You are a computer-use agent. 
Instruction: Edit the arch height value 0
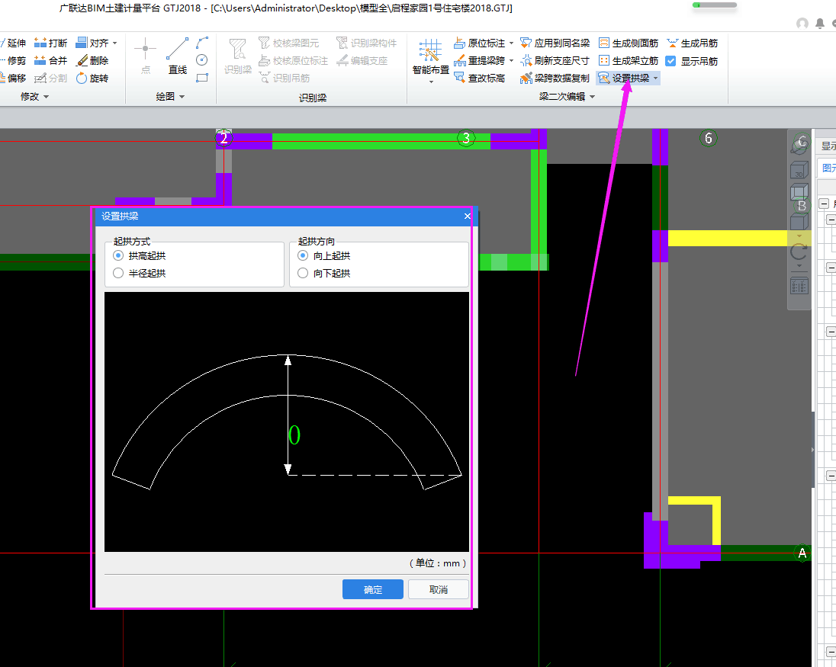click(294, 435)
